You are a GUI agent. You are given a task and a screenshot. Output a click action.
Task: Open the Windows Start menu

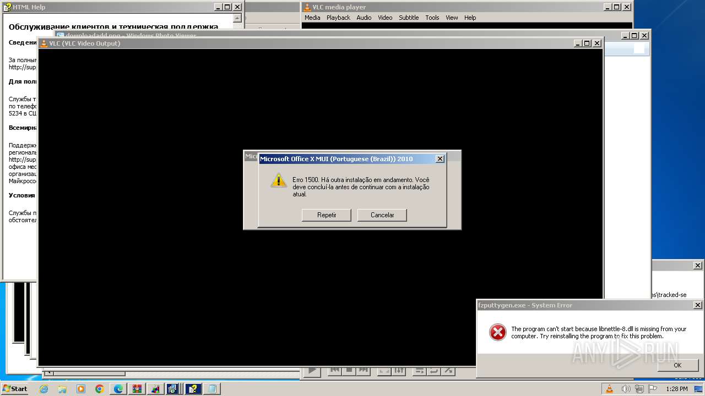15,389
